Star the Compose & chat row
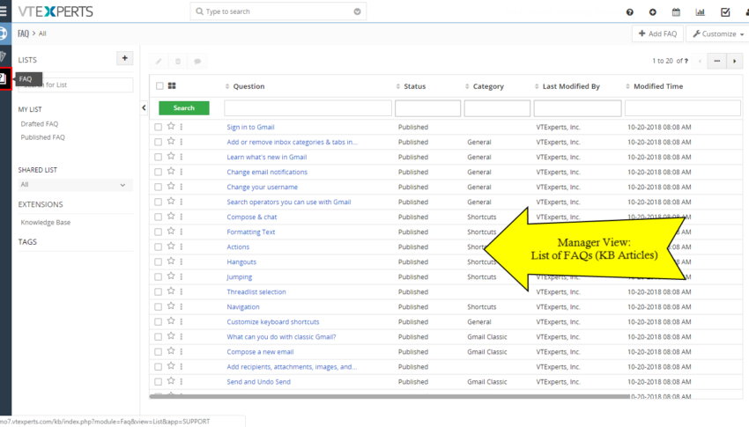This screenshot has width=749, height=427. click(171, 216)
